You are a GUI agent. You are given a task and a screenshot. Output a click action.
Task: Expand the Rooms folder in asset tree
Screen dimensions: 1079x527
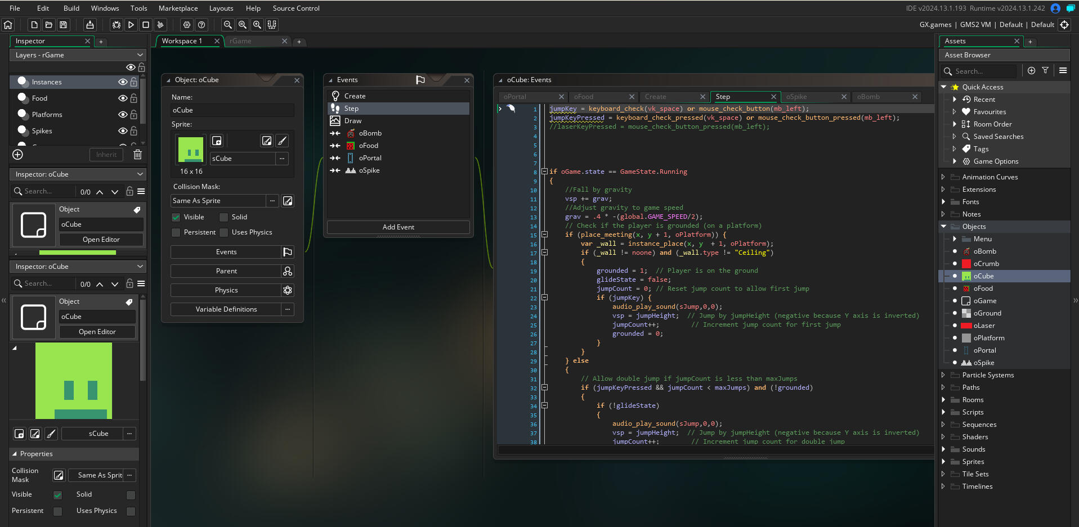click(943, 400)
